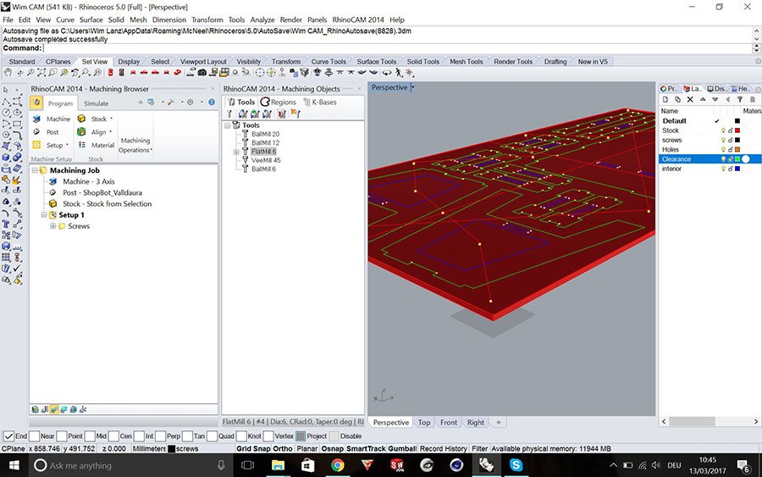The height and width of the screenshot is (477, 762).
Task: Click the yellow RhinoCAM button beside Program tab
Action: (x=36, y=103)
